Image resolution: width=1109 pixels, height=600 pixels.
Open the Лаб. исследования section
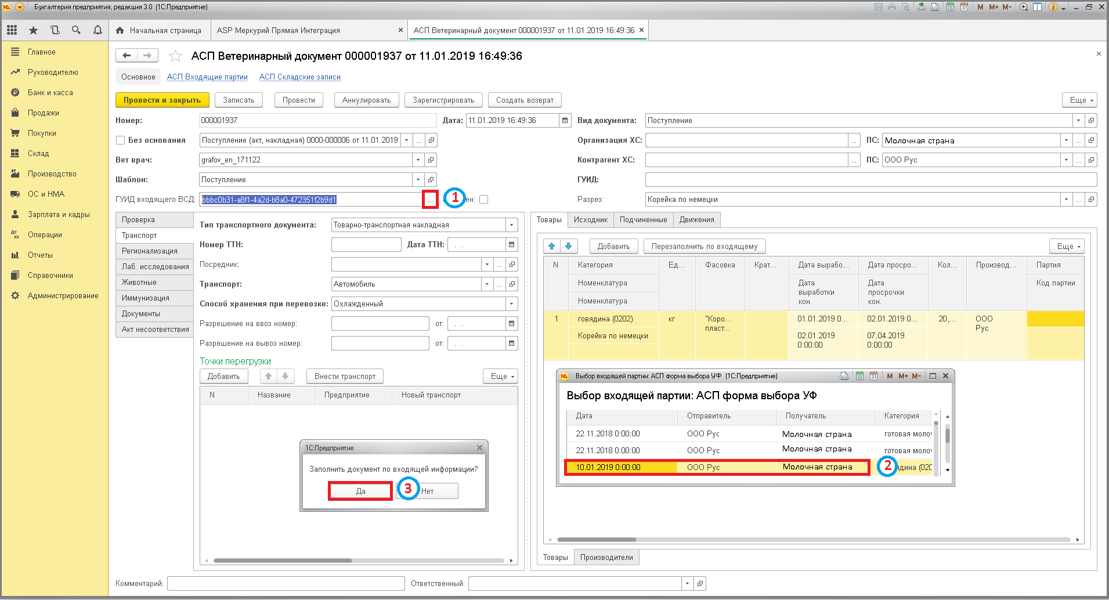tap(154, 266)
